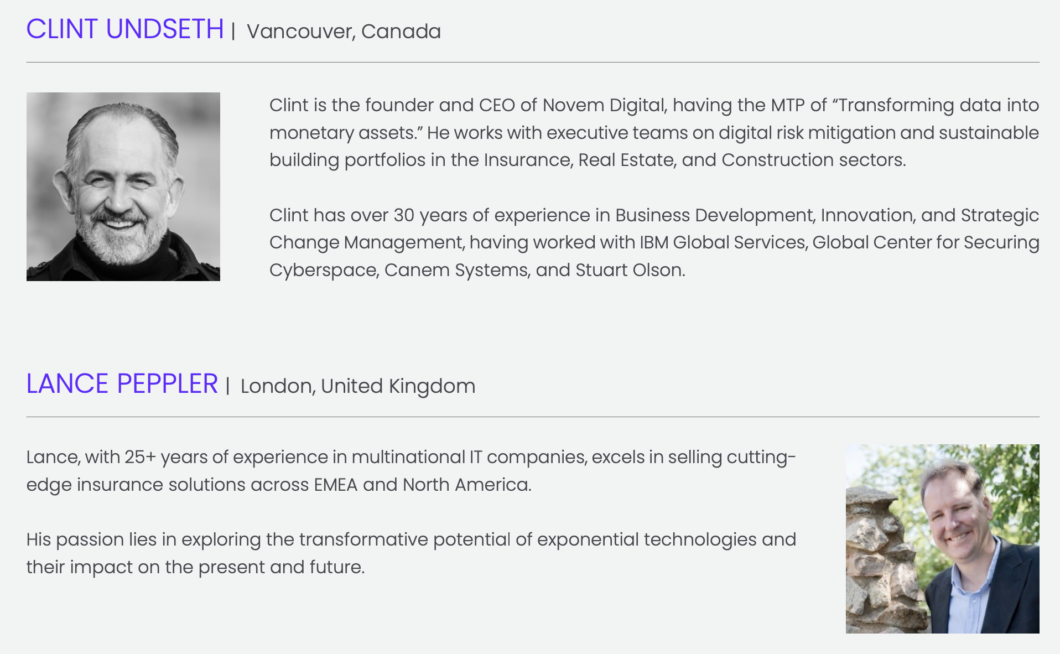Click the paragraph starting "Clint has over 30 years"

(x=654, y=242)
